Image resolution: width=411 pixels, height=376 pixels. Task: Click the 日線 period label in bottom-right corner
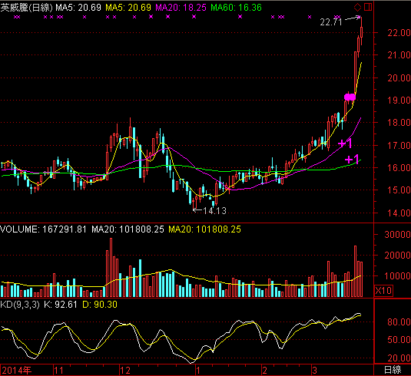coord(393,370)
